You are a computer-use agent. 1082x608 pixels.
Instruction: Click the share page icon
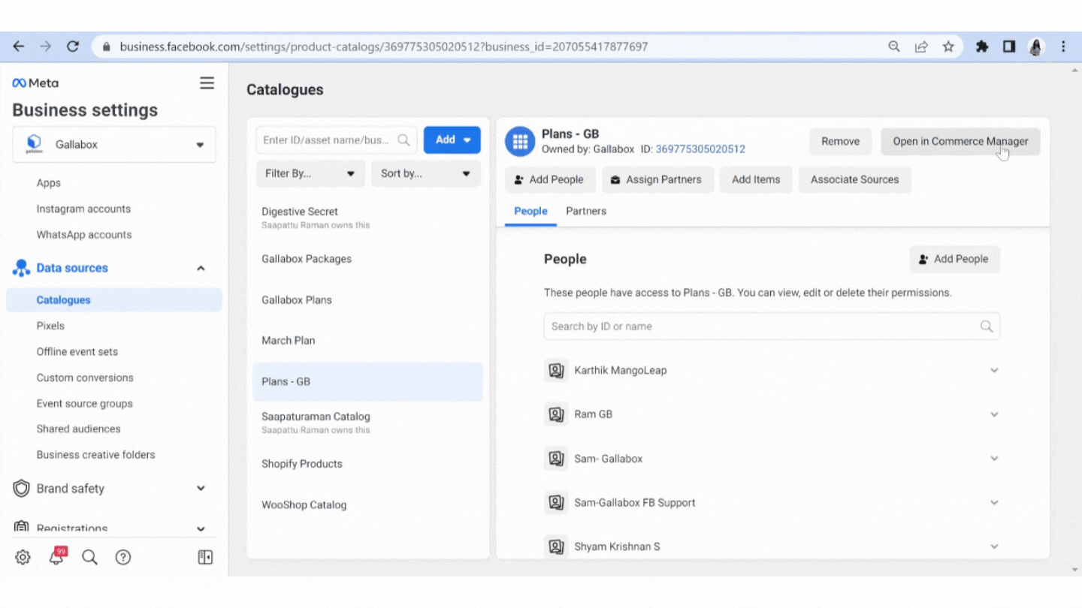921,47
